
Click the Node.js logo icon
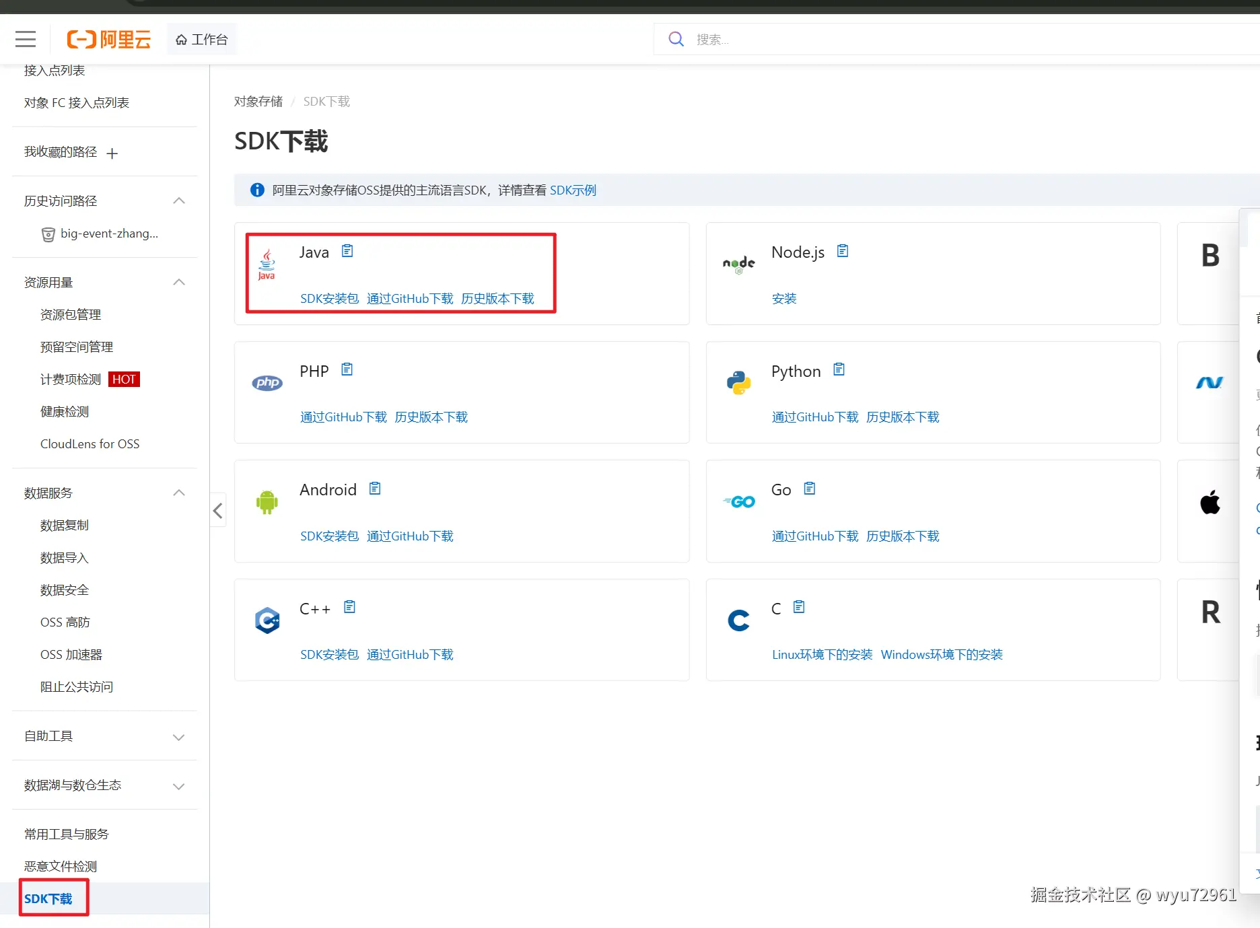(x=739, y=264)
